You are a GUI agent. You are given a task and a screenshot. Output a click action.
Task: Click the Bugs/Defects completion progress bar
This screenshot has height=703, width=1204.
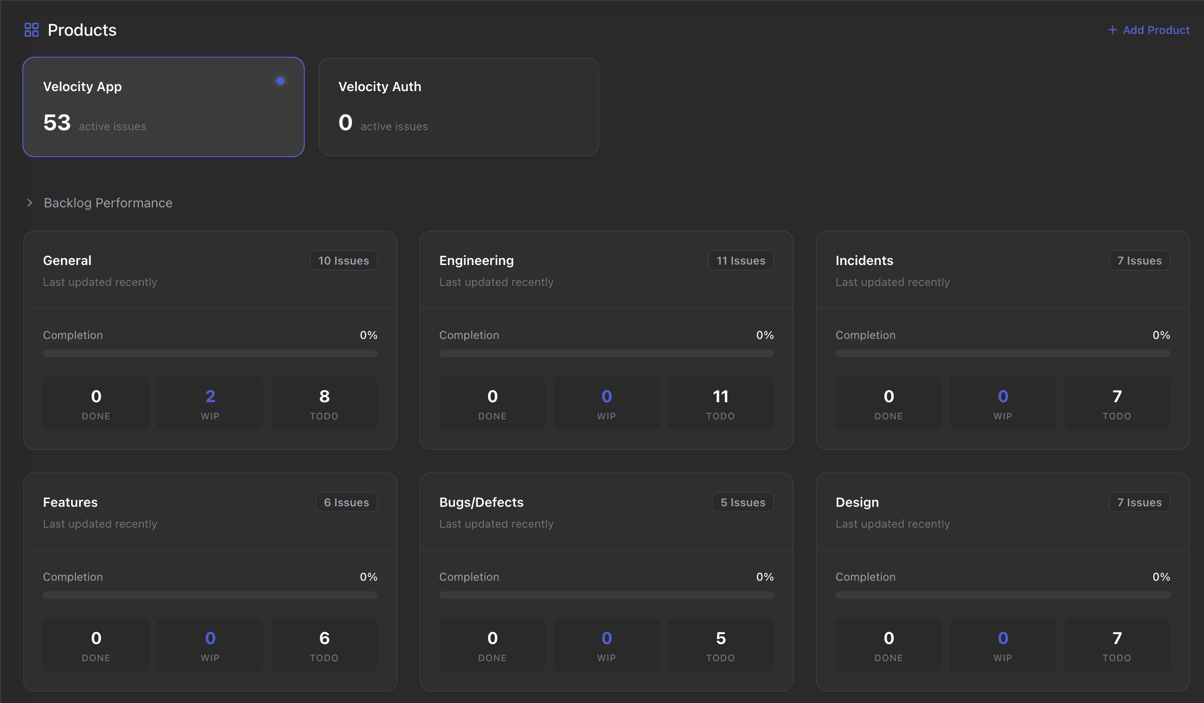click(606, 595)
